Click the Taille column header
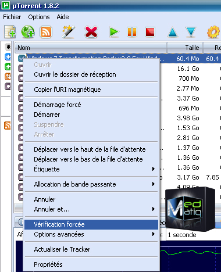The width and height of the screenshot is (221, 272). point(185,48)
